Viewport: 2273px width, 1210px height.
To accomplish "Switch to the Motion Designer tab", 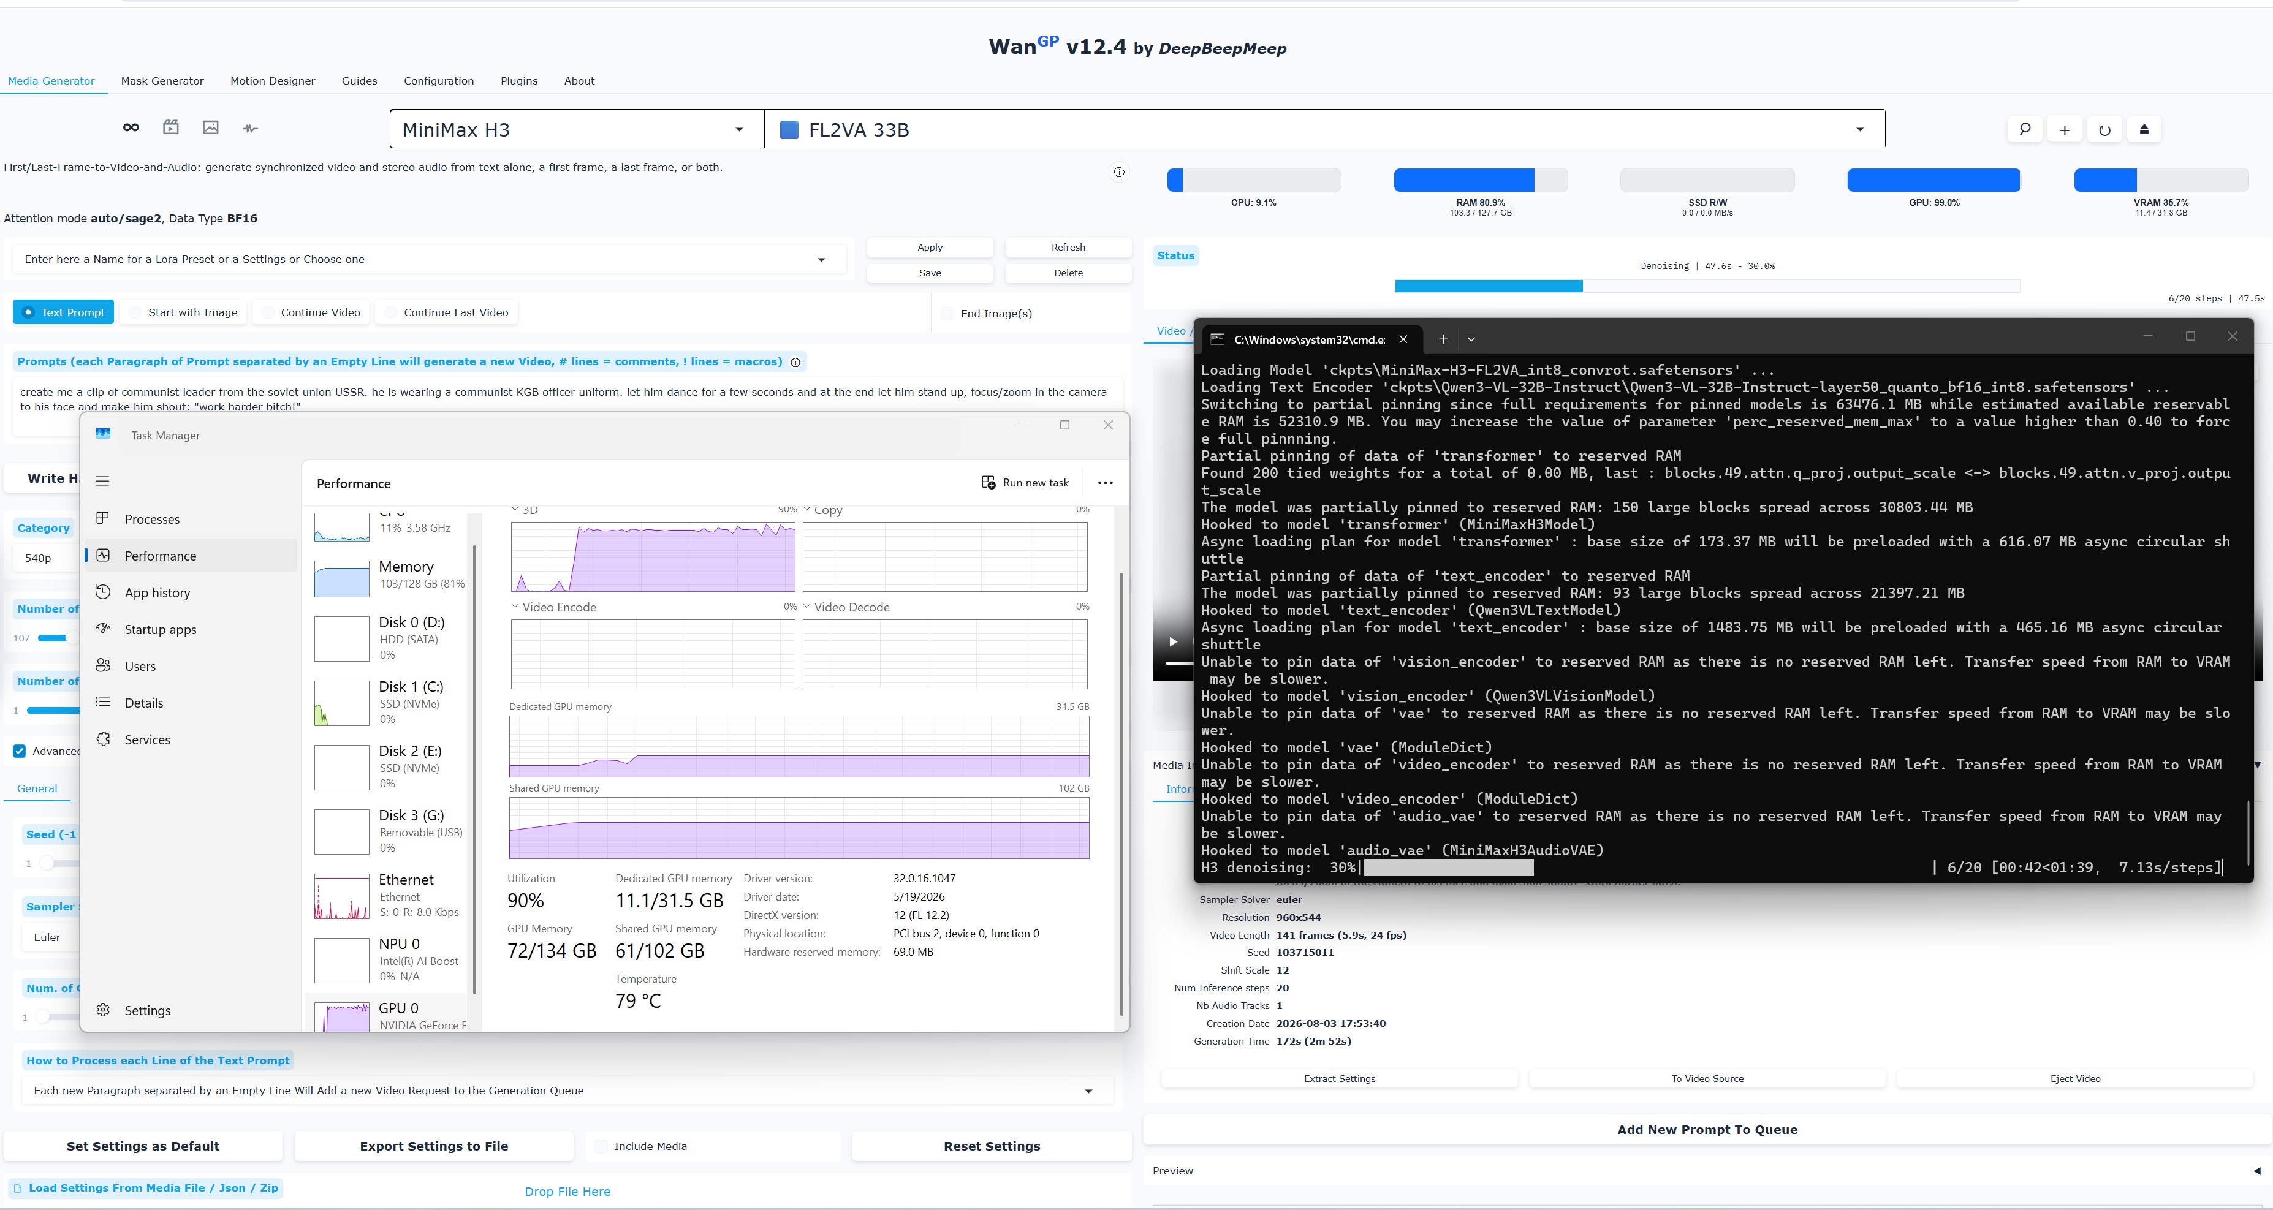I will tap(273, 80).
